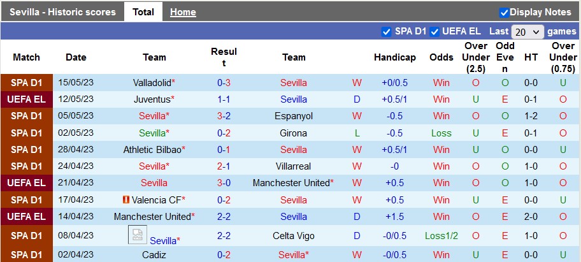Image resolution: width=581 pixels, height=262 pixels.
Task: Switch to the Total tab
Action: [x=143, y=12]
